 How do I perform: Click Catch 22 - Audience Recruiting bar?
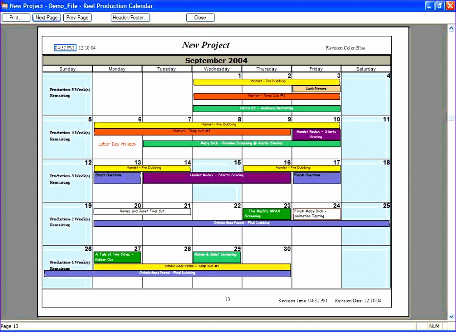[266, 108]
